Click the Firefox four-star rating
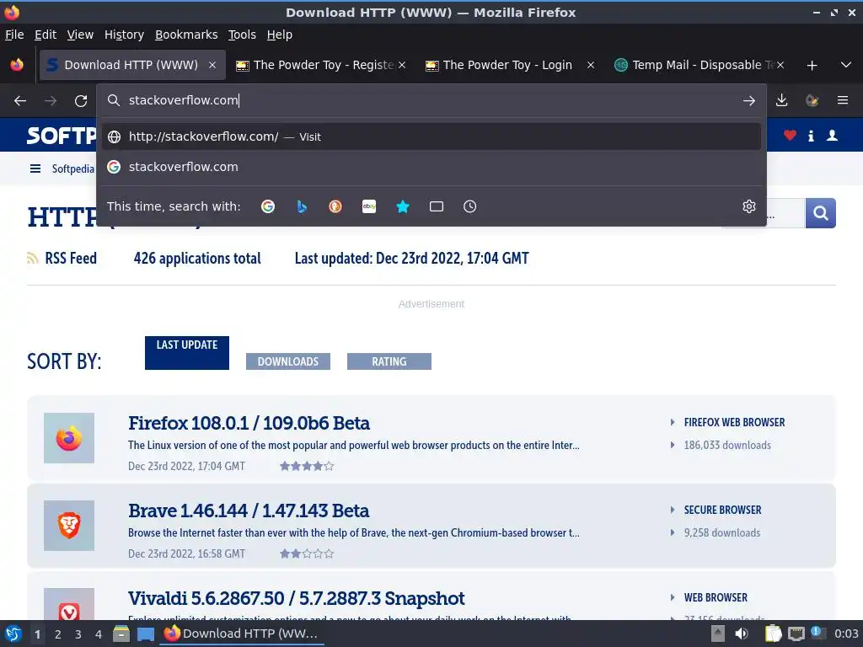Image resolution: width=863 pixels, height=647 pixels. click(307, 467)
